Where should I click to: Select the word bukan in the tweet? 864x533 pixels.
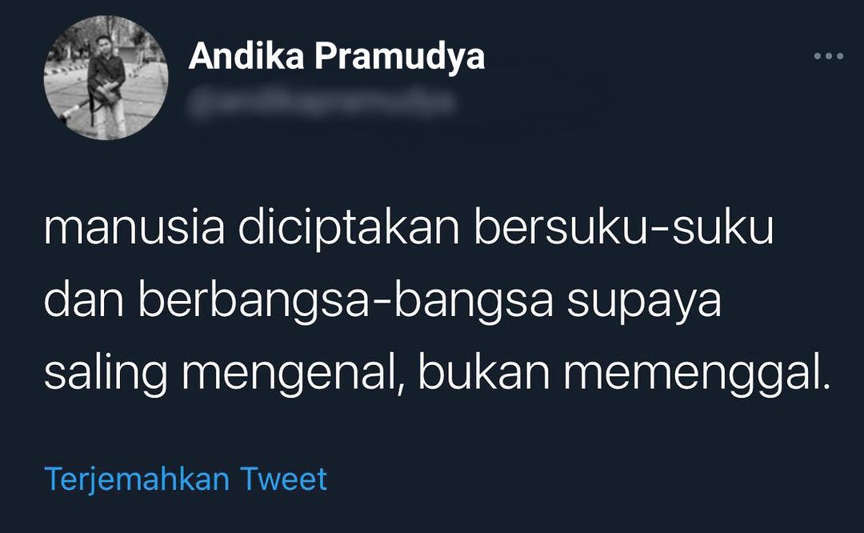484,373
